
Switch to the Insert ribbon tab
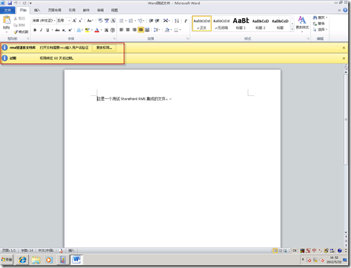37,10
